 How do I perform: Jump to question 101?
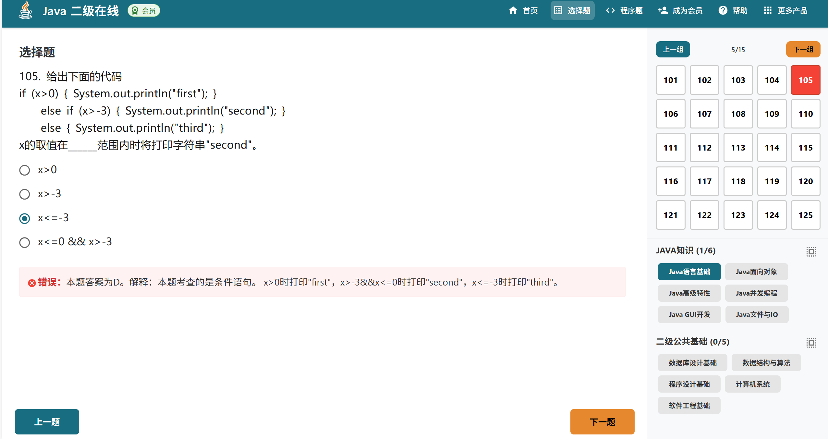point(671,80)
